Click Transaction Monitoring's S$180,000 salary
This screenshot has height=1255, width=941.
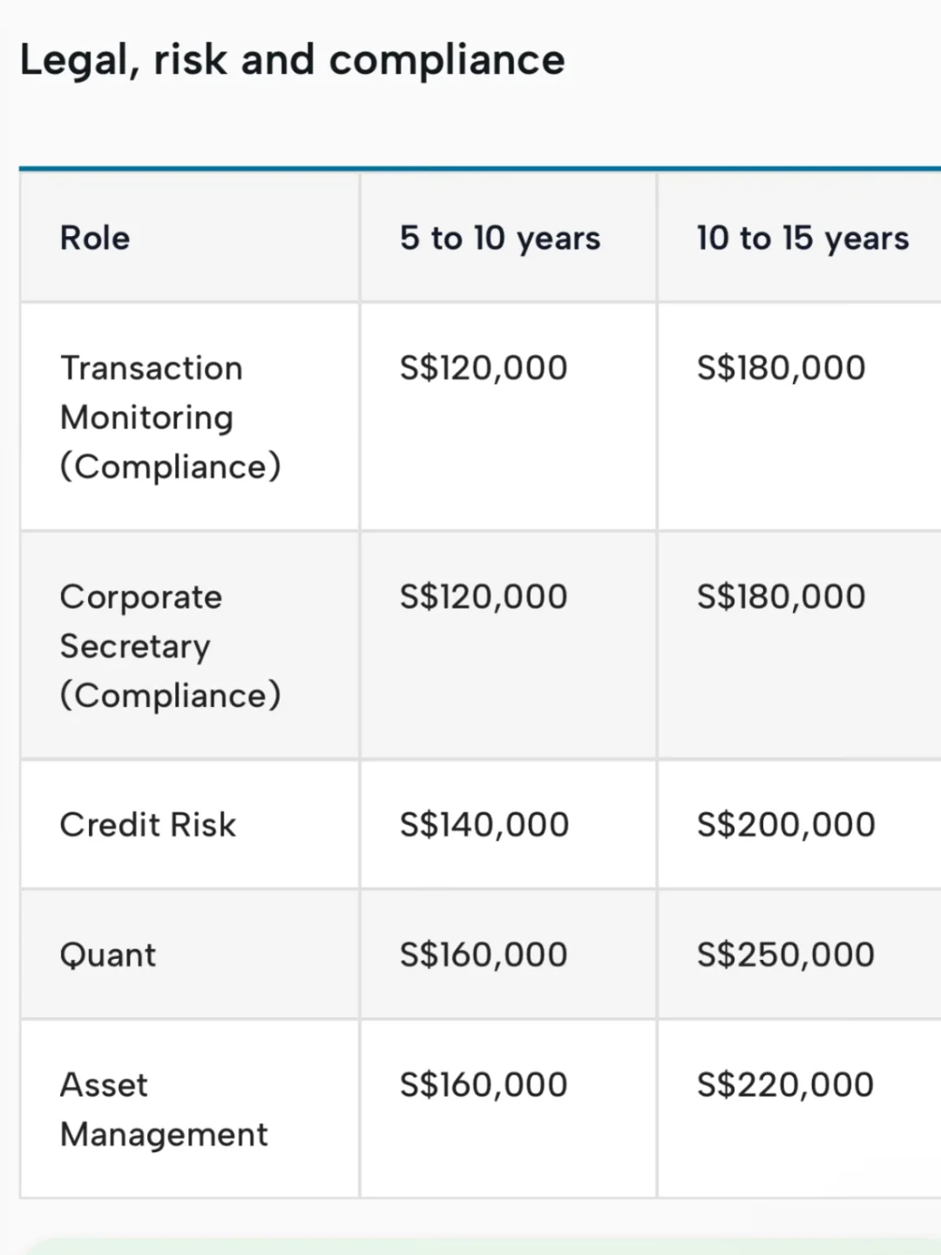click(x=781, y=368)
